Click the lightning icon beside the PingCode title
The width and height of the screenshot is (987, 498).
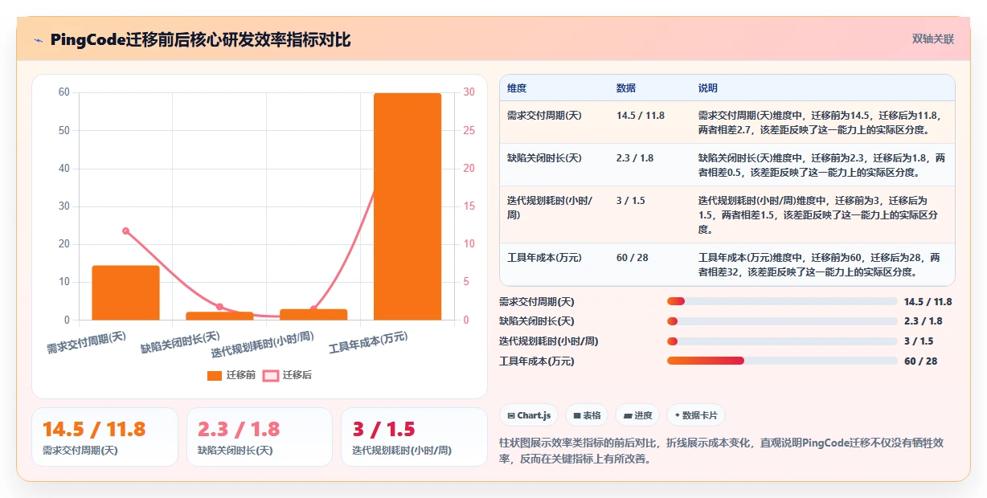pyautogui.click(x=38, y=40)
